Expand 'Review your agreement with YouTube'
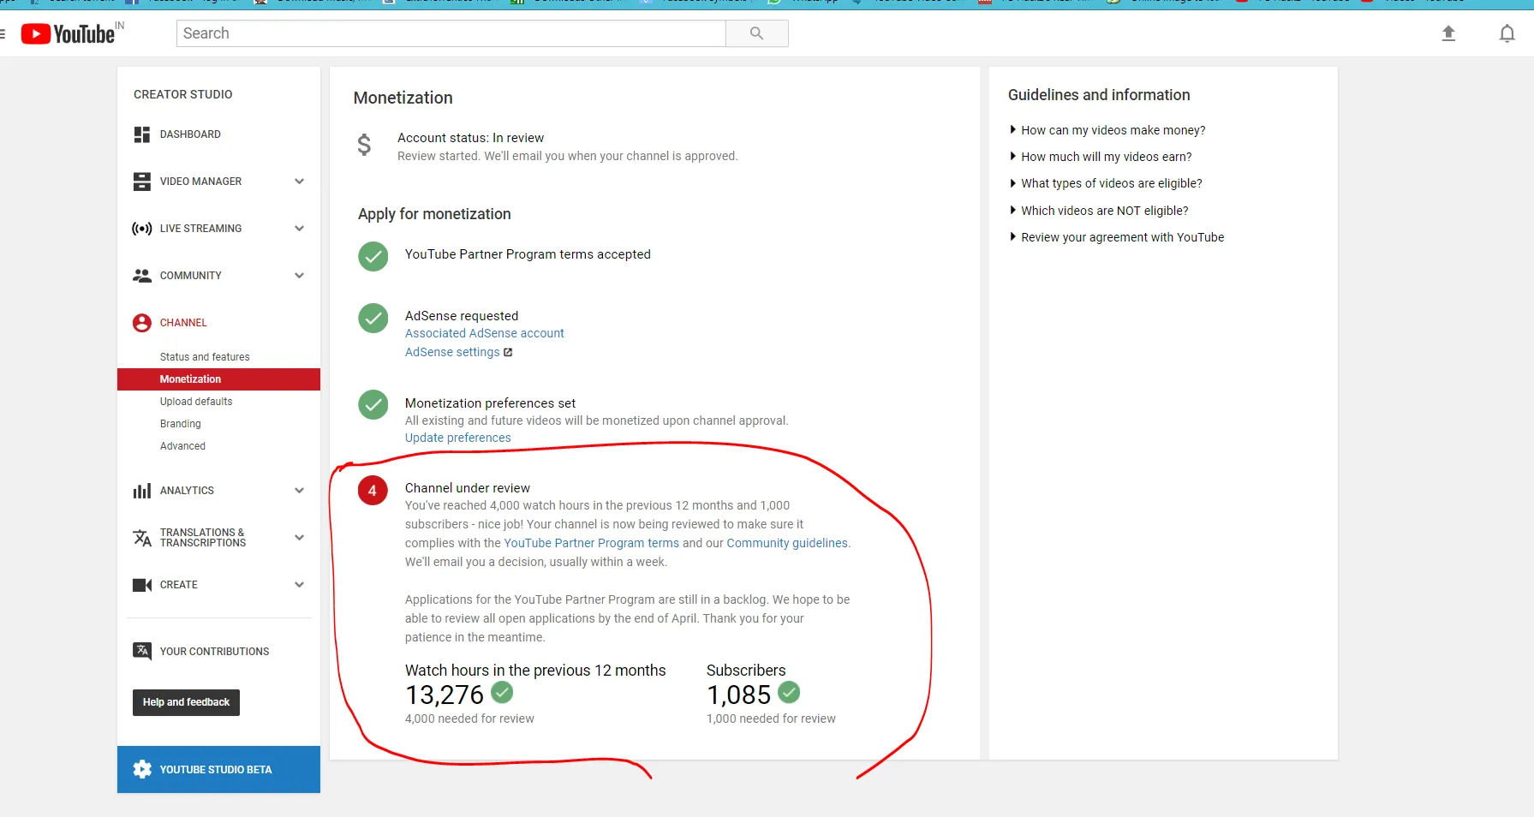1534x817 pixels. (x=1117, y=237)
